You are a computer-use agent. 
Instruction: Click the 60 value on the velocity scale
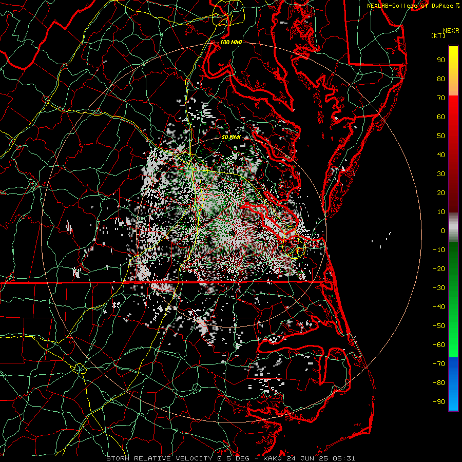441,117
